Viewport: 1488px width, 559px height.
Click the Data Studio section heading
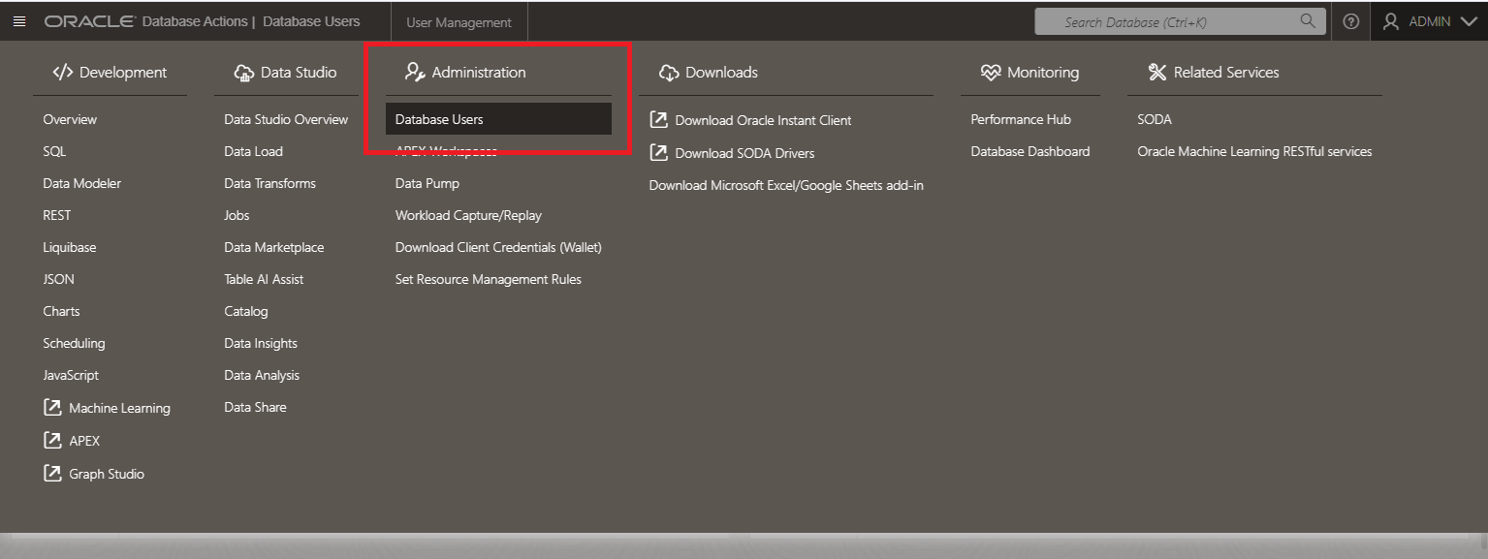[299, 72]
